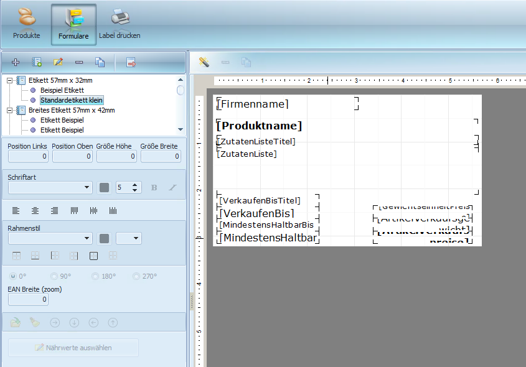526x367 pixels.
Task: Click the edit pencil icon in forms toolbar
Action: [x=58, y=62]
